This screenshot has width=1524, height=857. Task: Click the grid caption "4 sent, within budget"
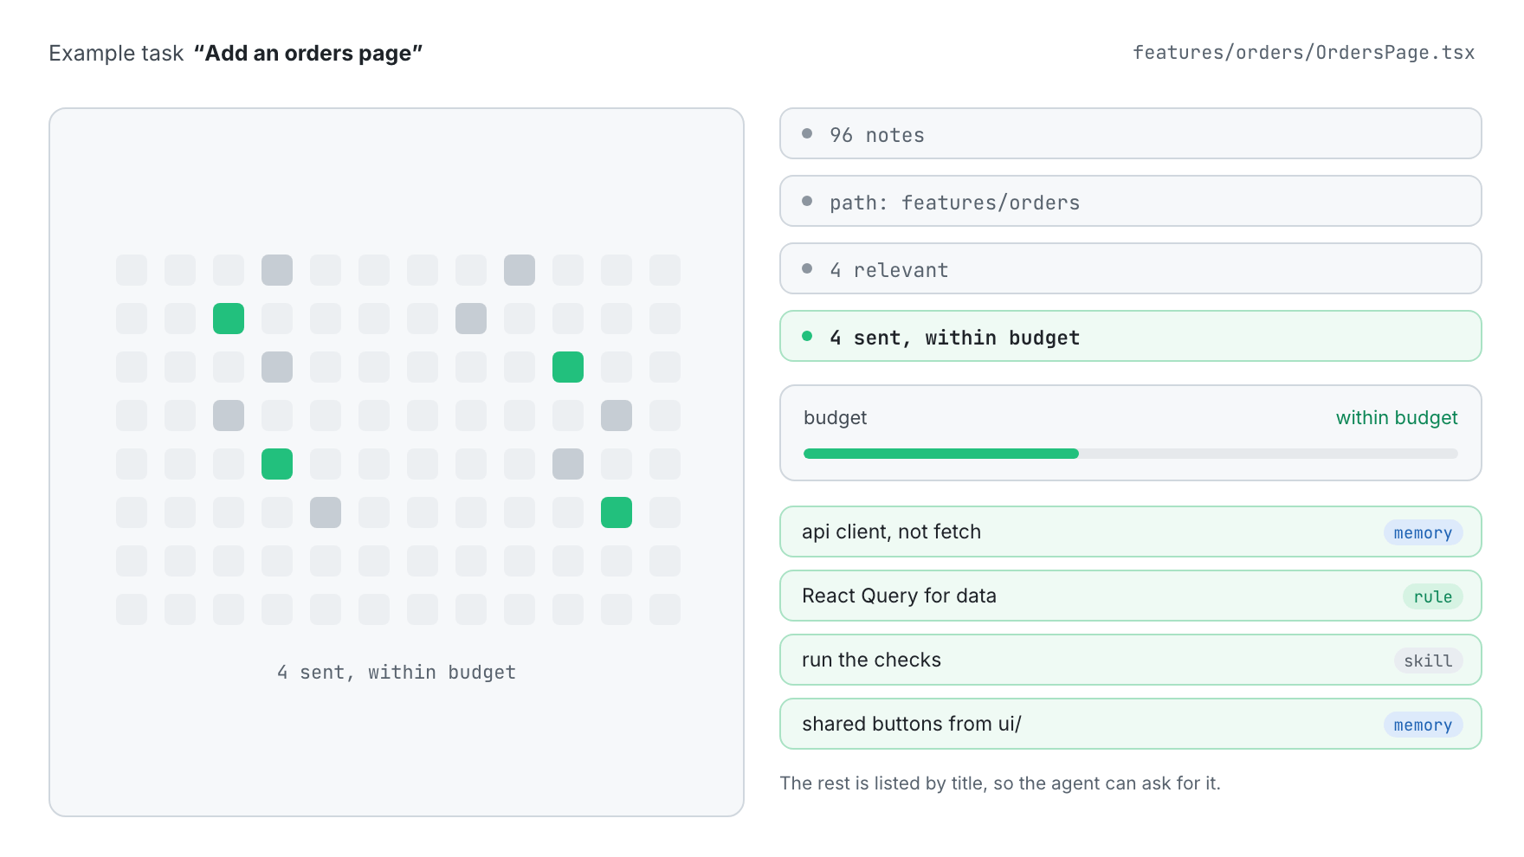(397, 673)
